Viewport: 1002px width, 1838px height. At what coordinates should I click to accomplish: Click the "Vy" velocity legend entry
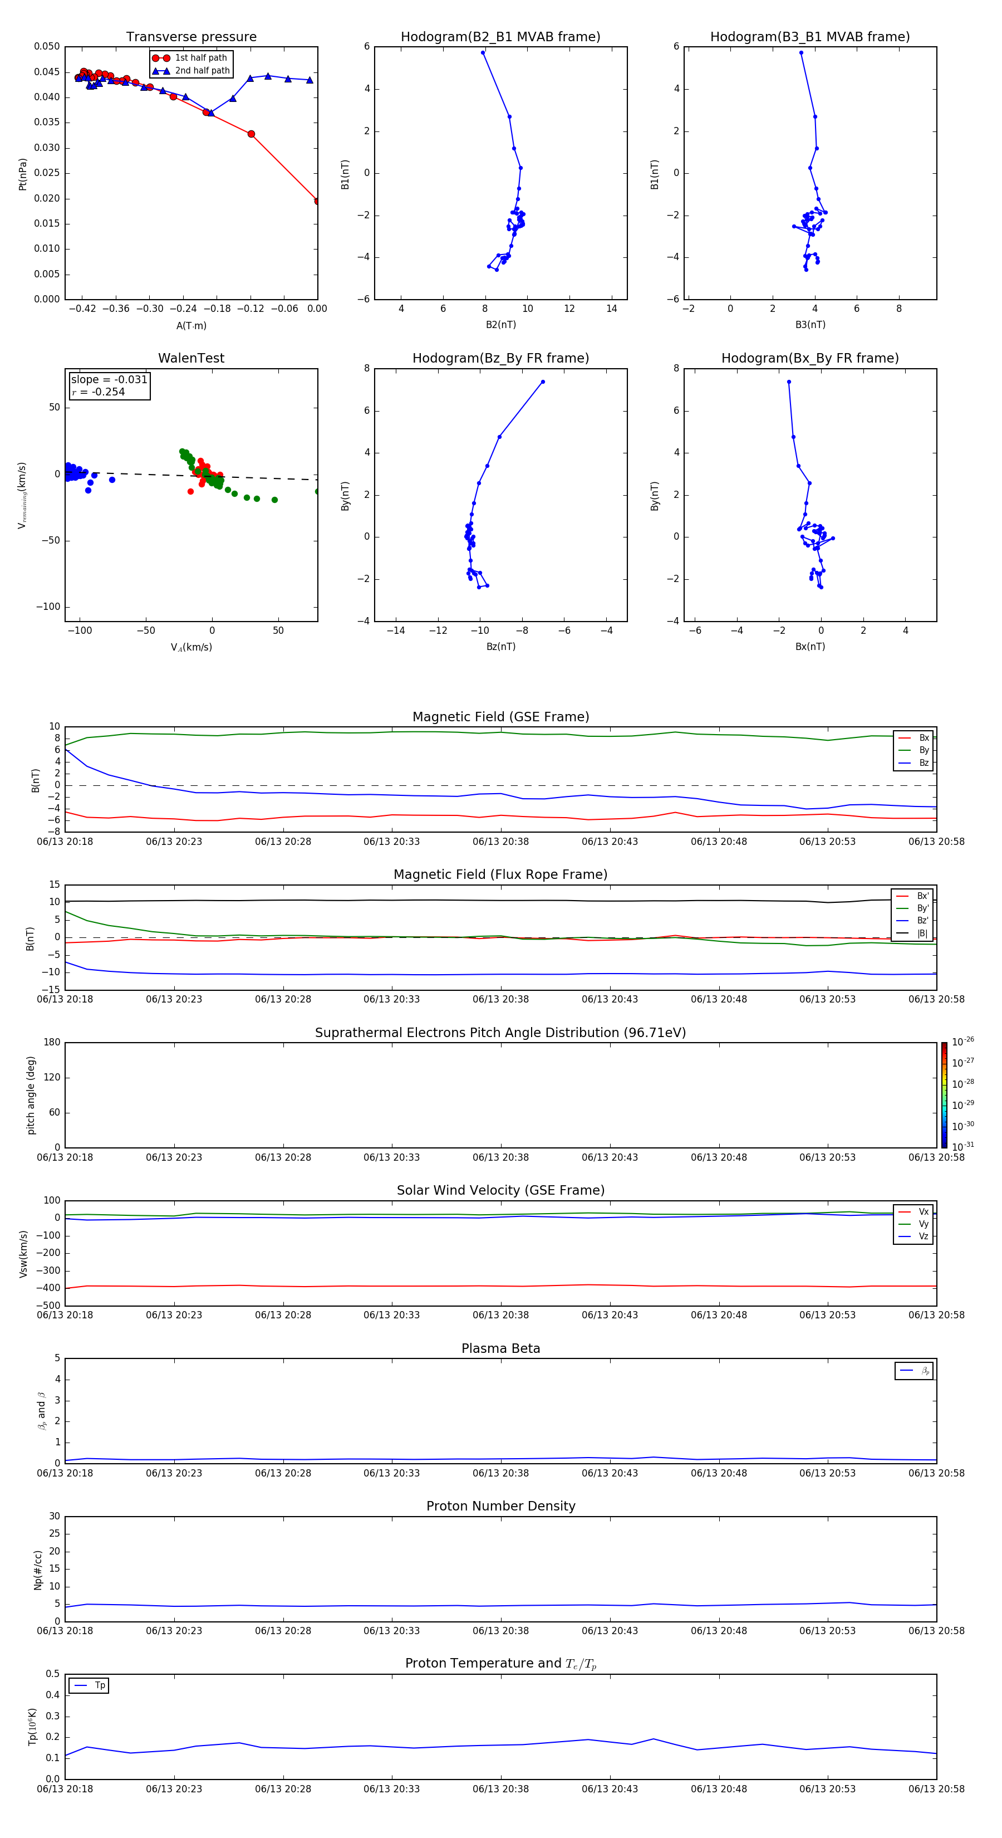pyautogui.click(x=913, y=1224)
